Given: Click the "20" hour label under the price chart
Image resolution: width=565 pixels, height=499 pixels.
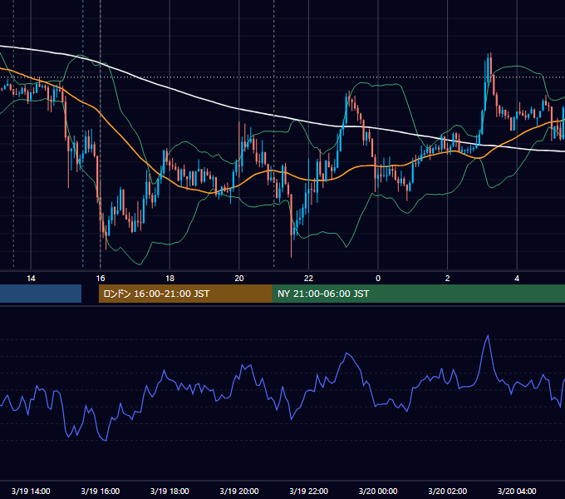Looking at the screenshot, I should [239, 279].
